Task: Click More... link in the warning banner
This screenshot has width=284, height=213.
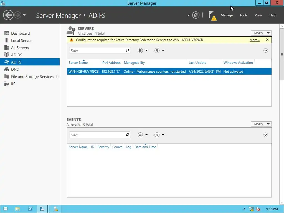Action: point(254,40)
